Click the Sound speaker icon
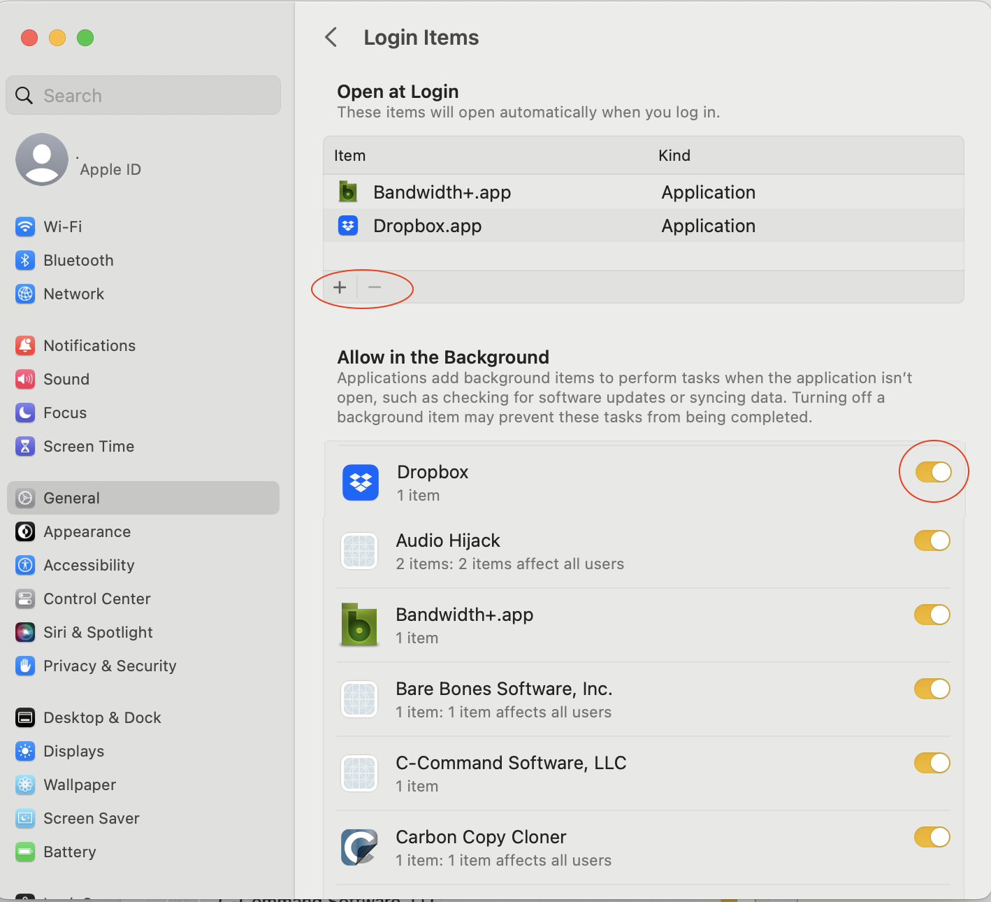The image size is (991, 902). click(x=25, y=379)
